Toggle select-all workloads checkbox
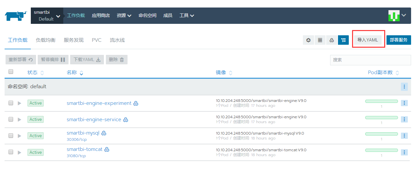Viewport: 416px width, 179px height. click(11, 72)
